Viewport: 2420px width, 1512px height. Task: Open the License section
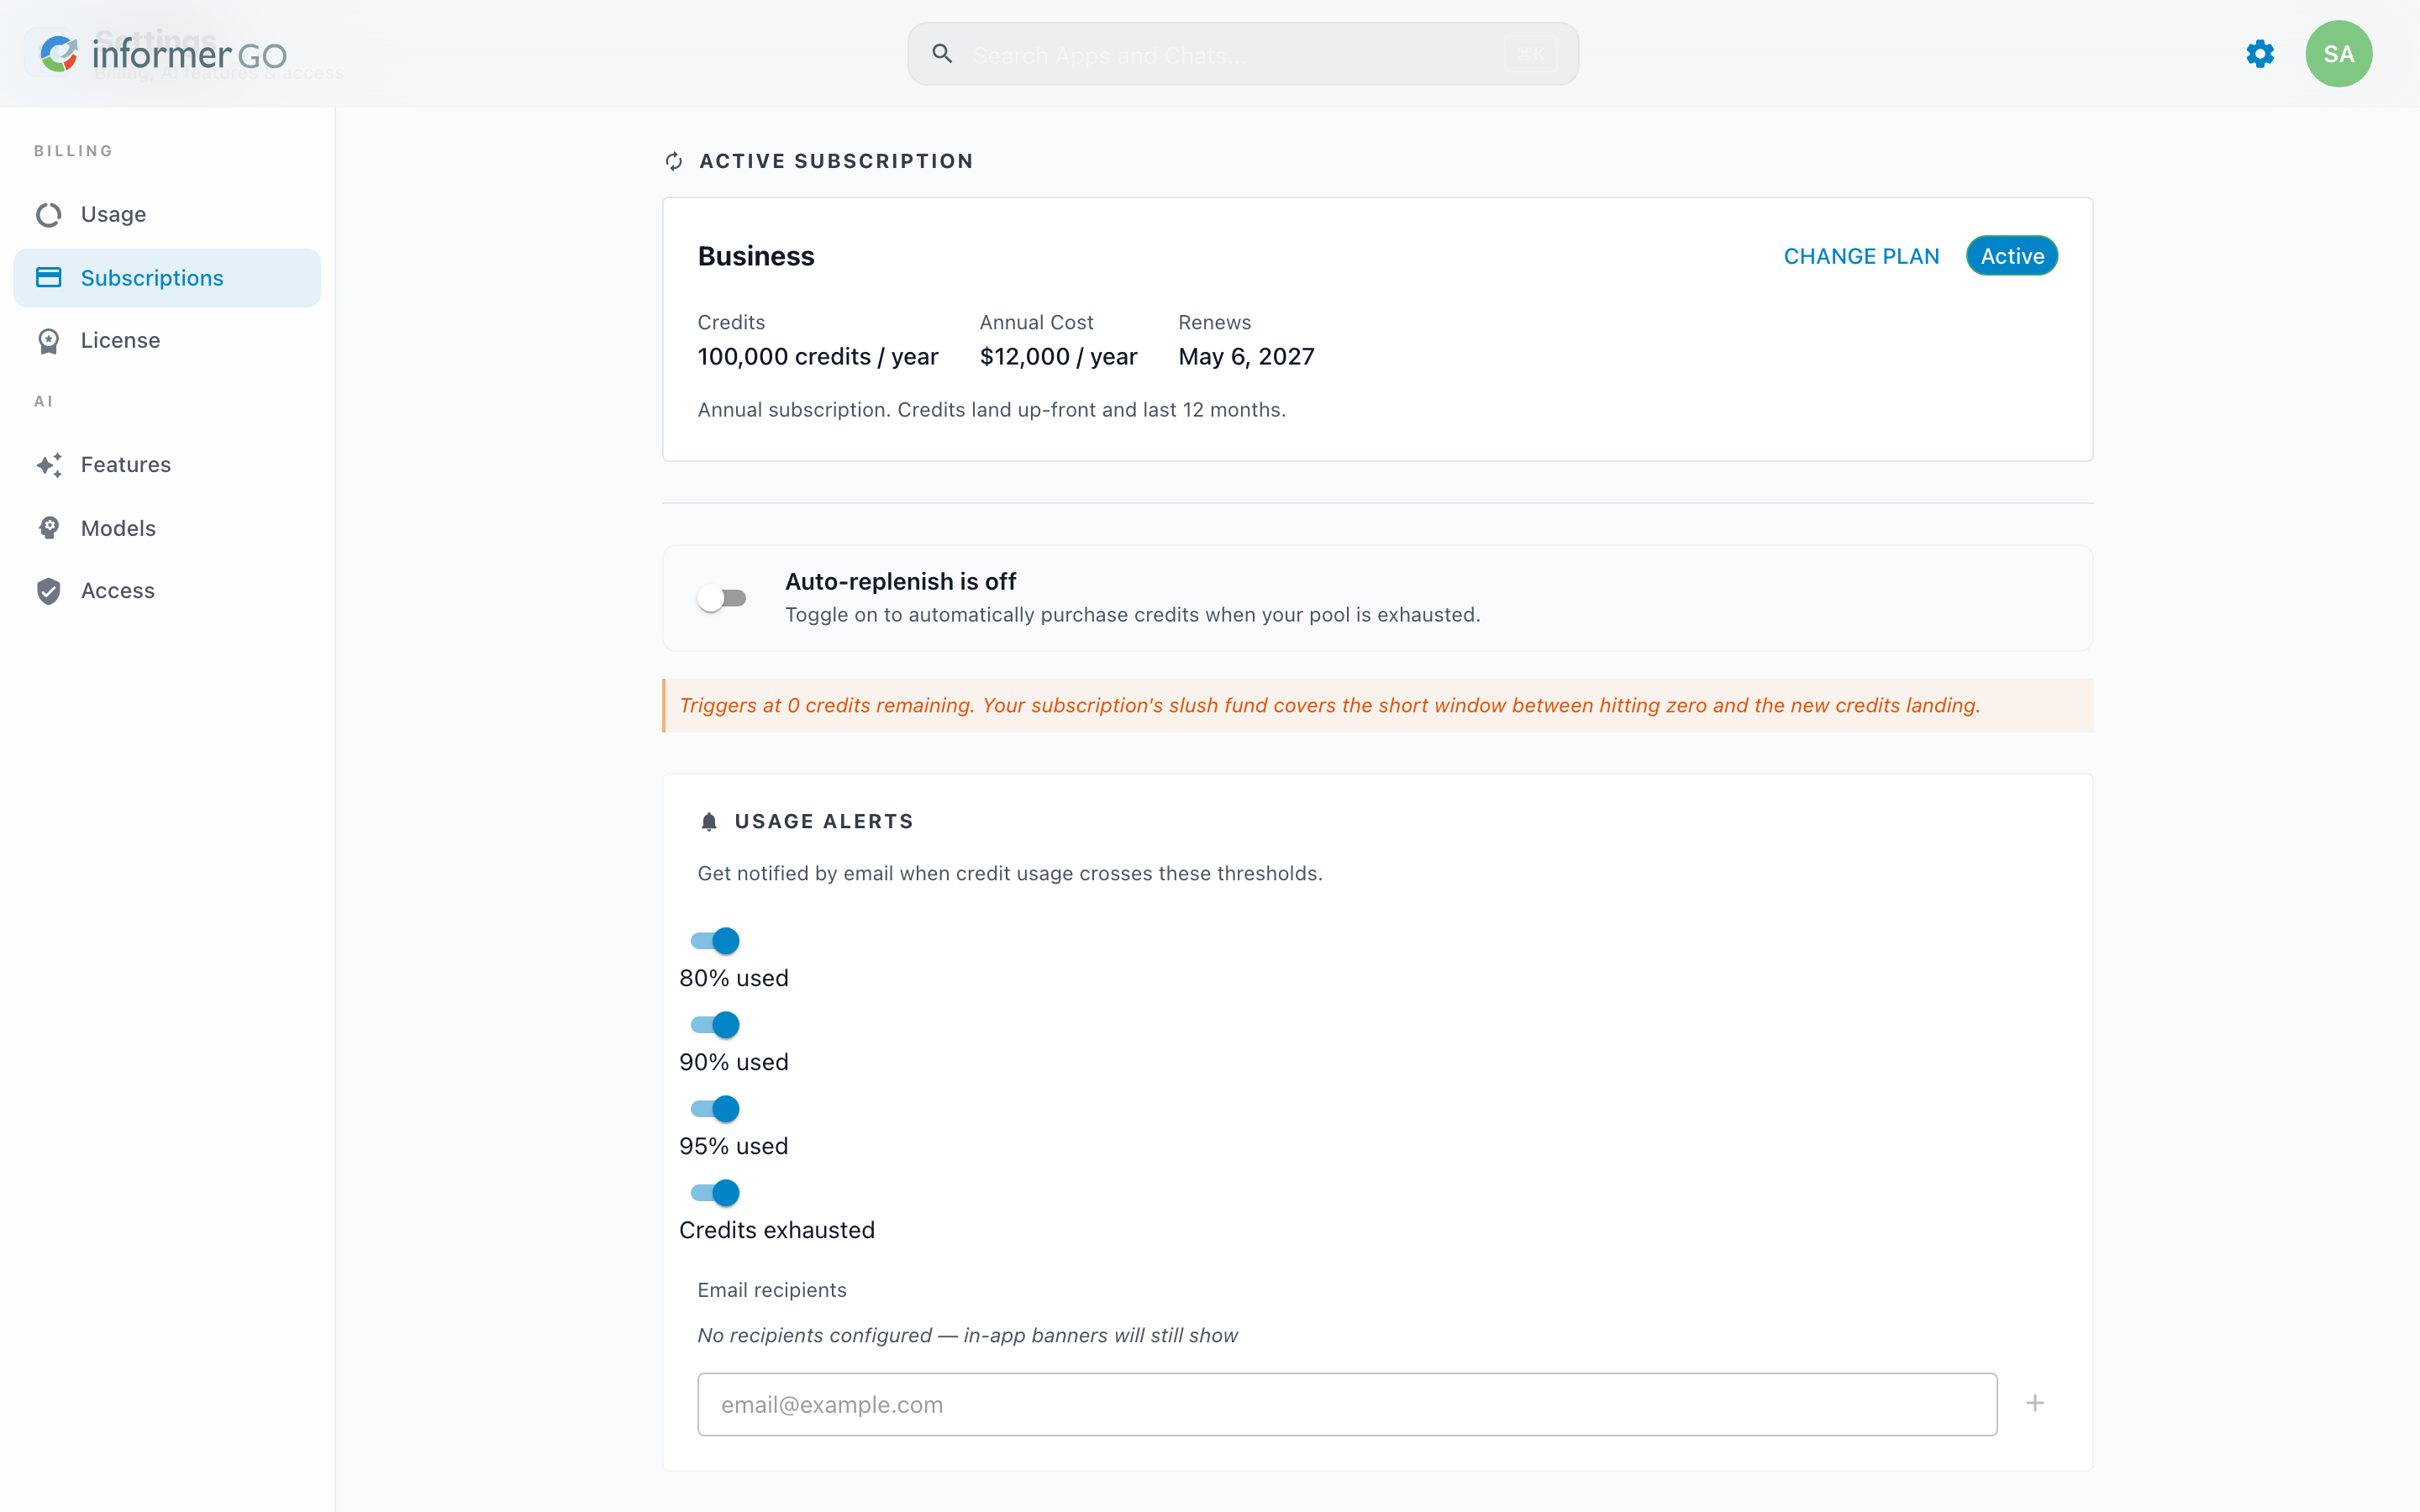(x=167, y=341)
